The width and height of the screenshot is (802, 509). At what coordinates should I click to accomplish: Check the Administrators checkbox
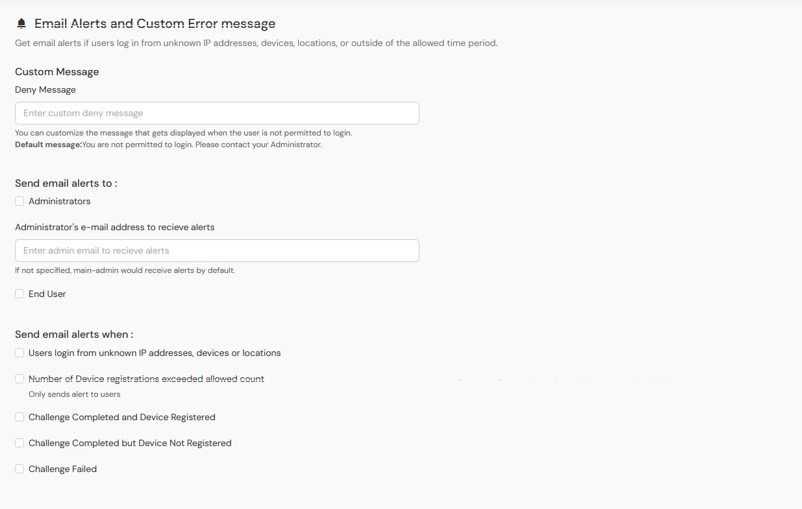coord(19,201)
